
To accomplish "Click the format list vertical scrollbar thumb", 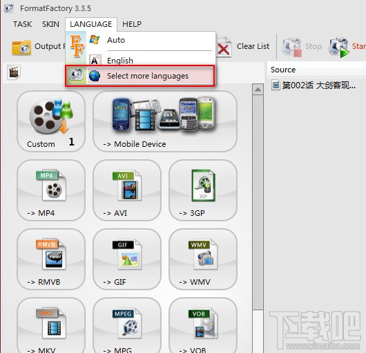I will (x=258, y=202).
